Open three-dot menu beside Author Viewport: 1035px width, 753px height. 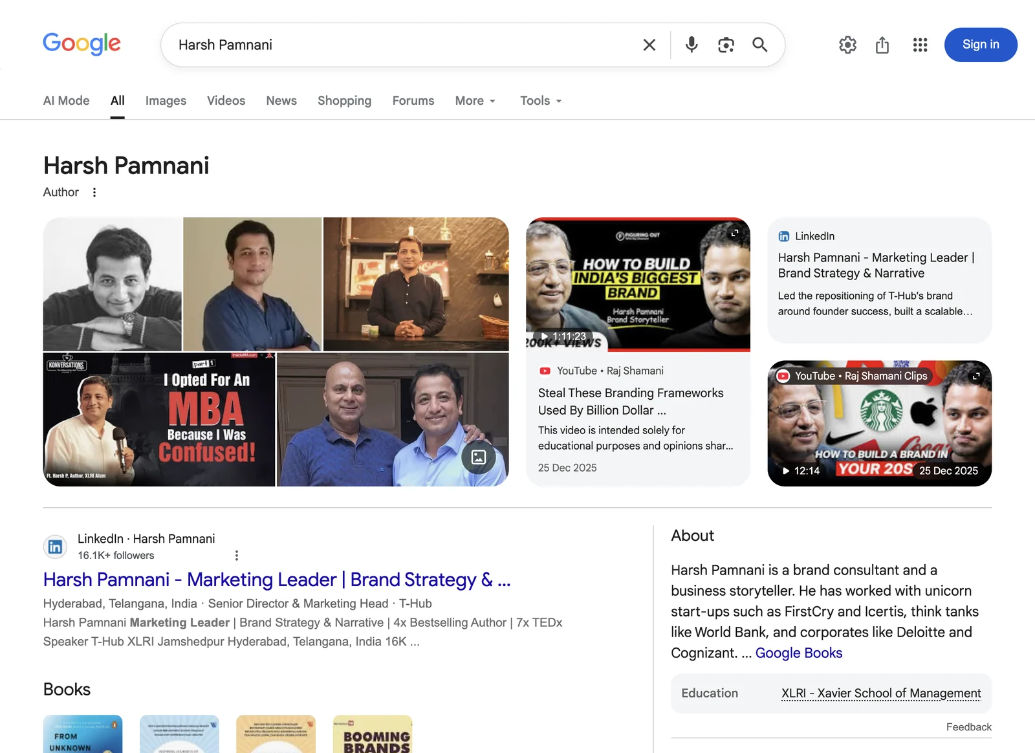94,192
